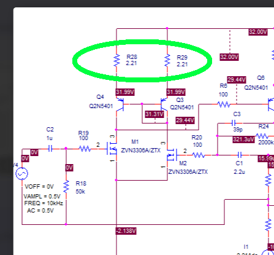This screenshot has height=255, width=274.
Task: Select the R6 resistor symbol
Action: pos(224,104)
